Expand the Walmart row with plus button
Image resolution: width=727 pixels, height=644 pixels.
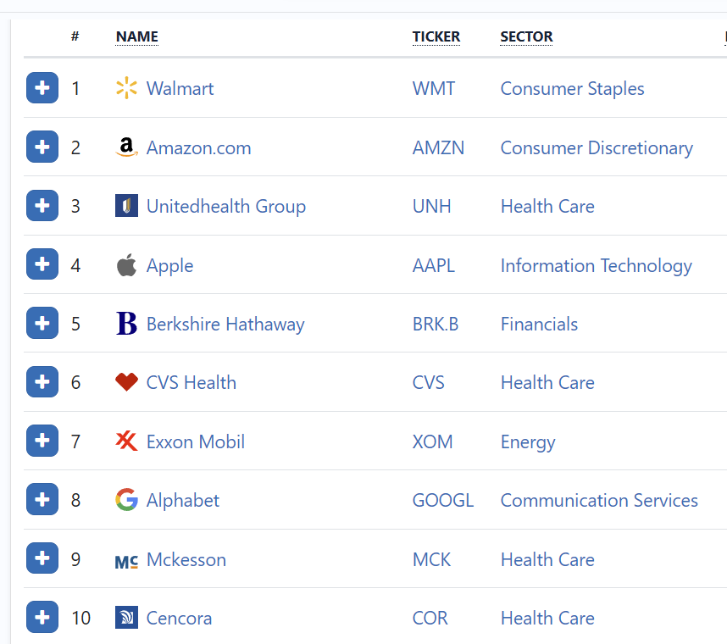tap(42, 88)
